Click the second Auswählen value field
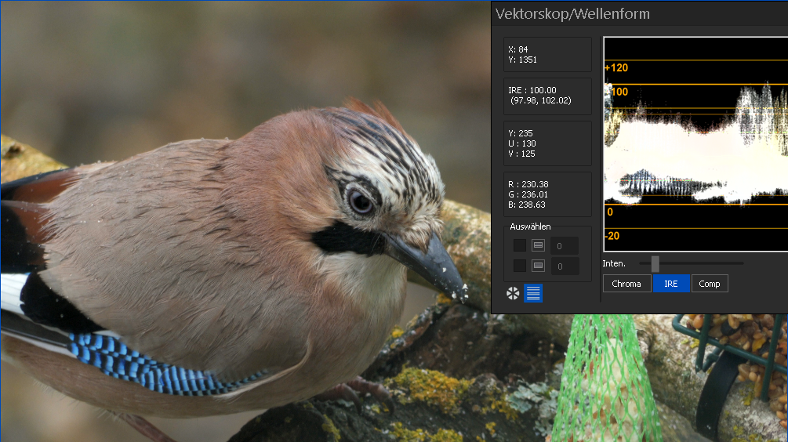Screen dimensions: 788x442 (565, 266)
